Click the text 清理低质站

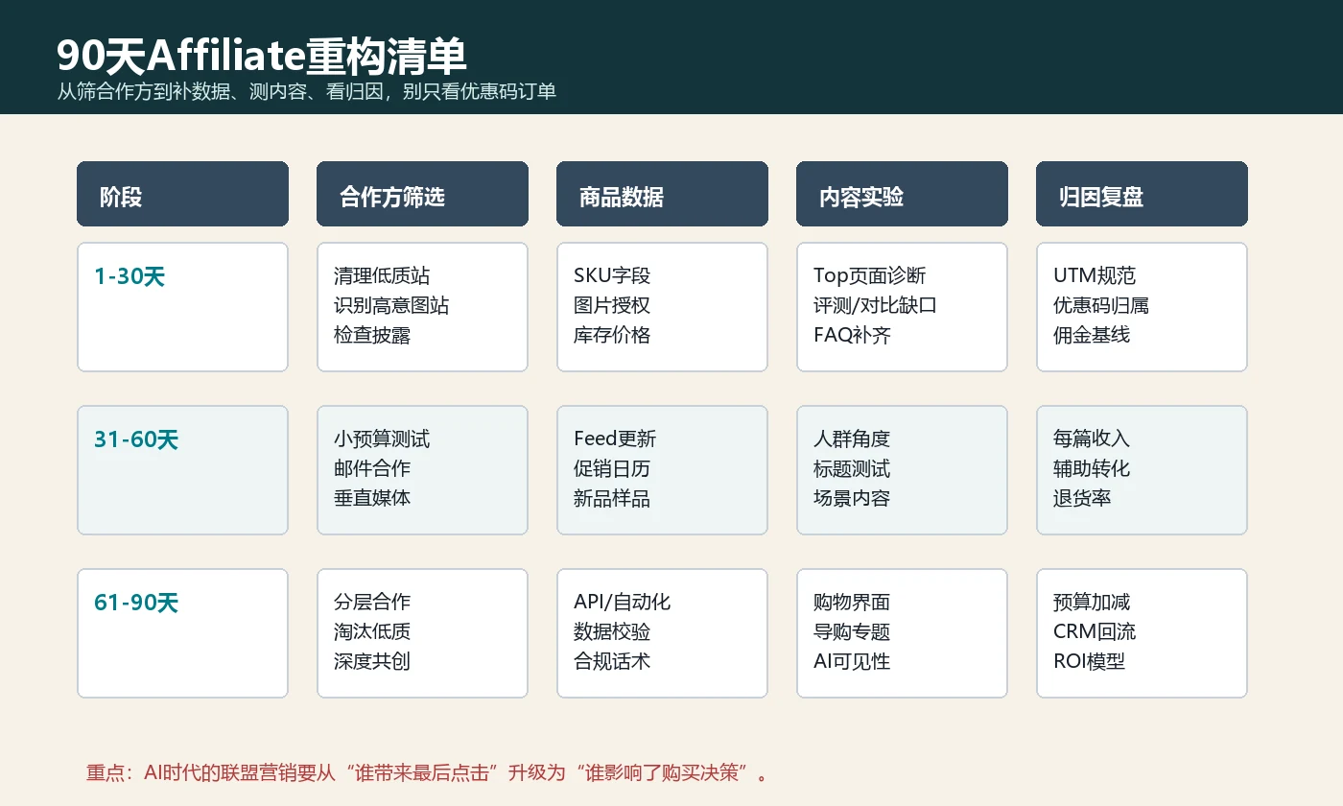[x=382, y=275]
